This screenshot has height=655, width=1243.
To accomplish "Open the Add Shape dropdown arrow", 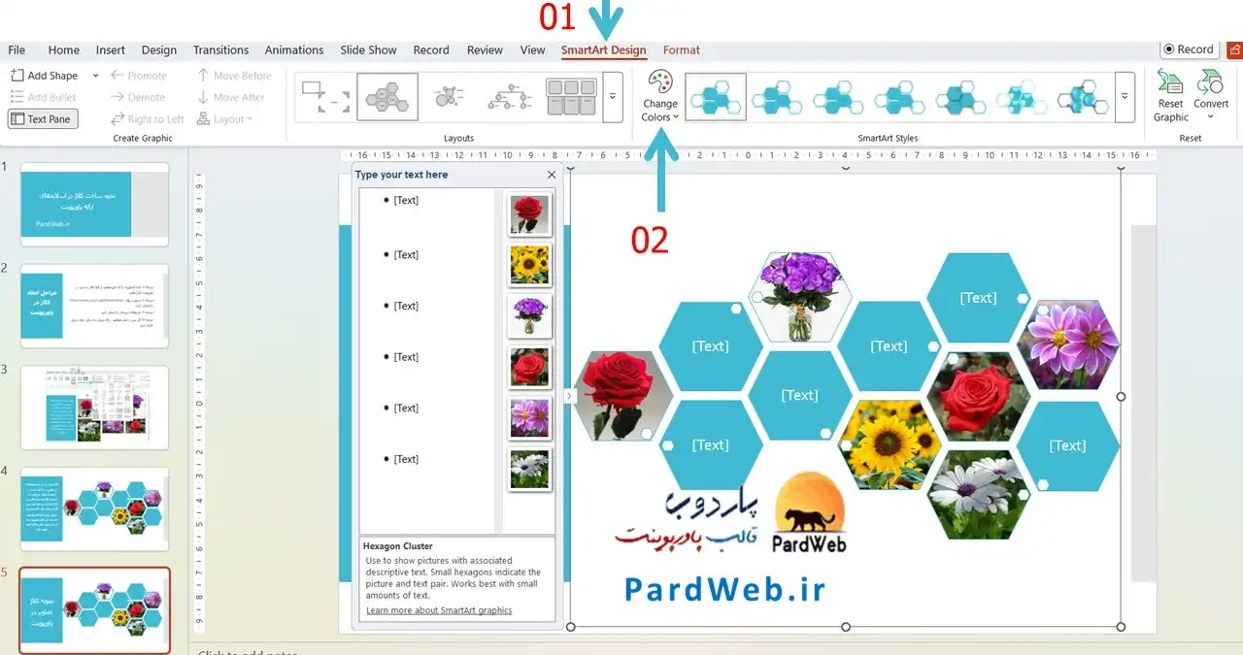I will [95, 75].
